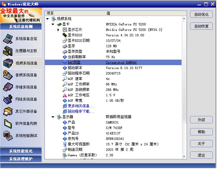Click scrollbar up arrow in list

coord(184,18)
